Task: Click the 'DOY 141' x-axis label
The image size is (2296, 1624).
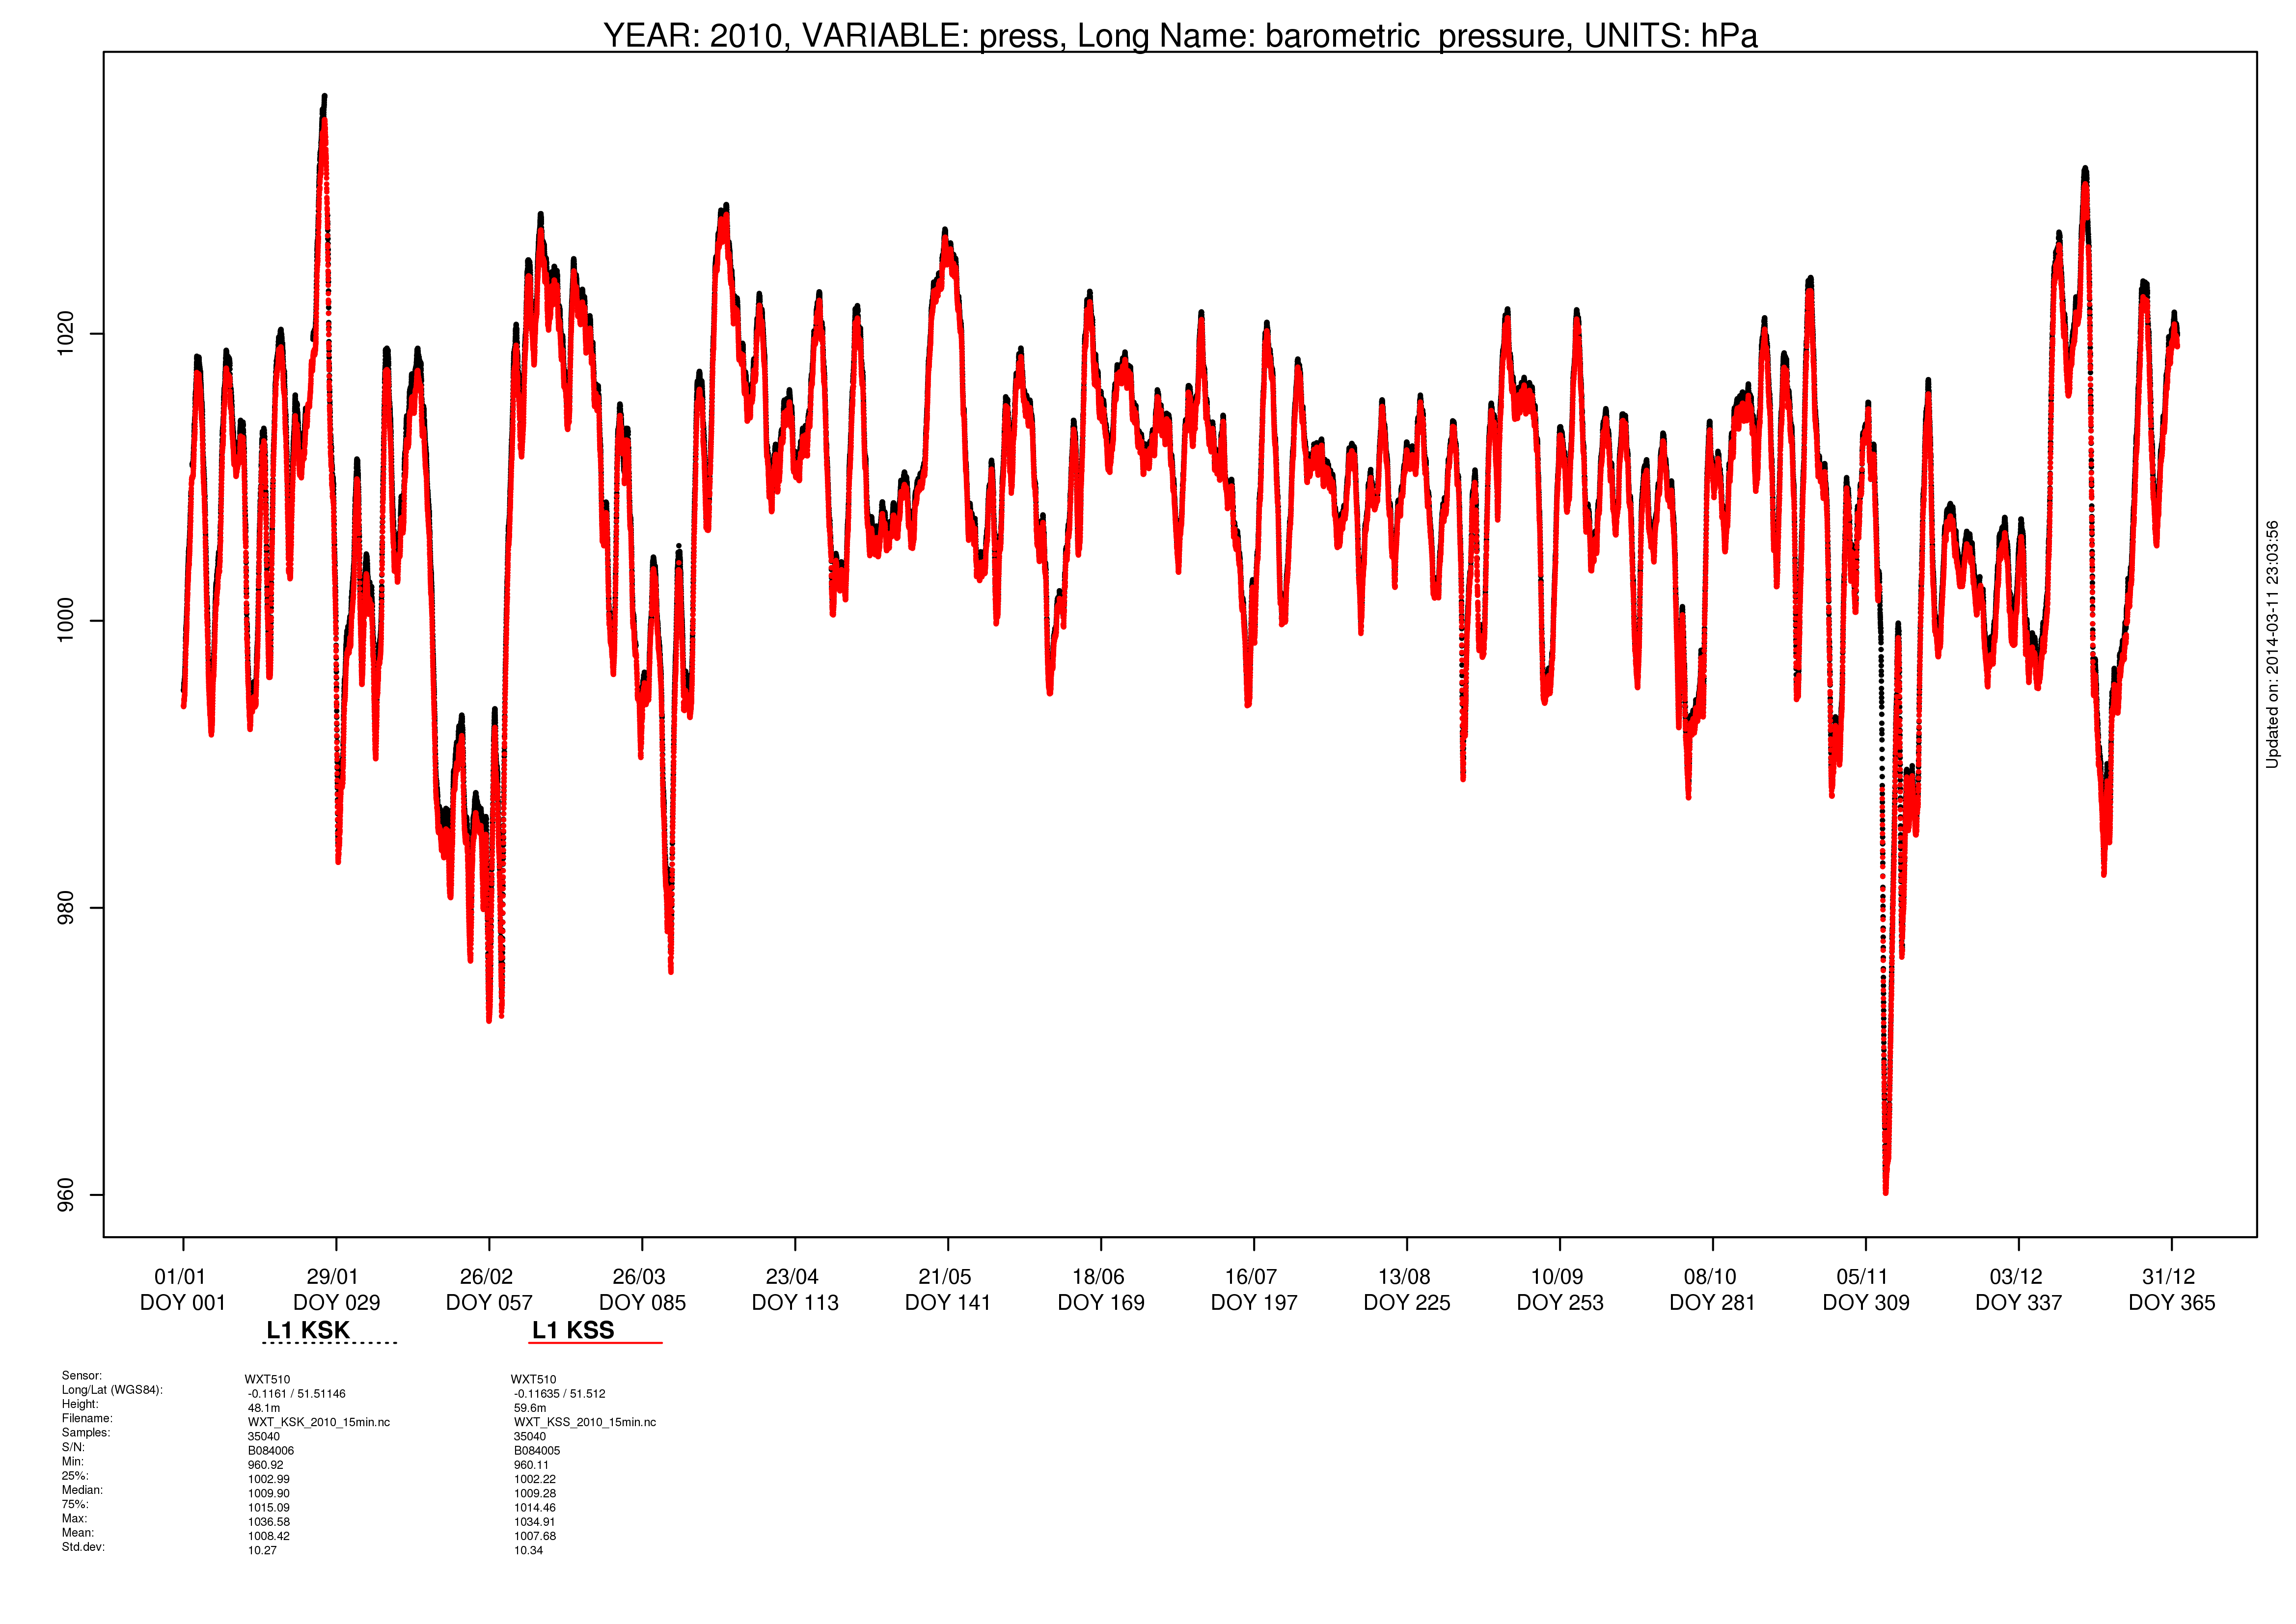Action: pyautogui.click(x=948, y=1303)
